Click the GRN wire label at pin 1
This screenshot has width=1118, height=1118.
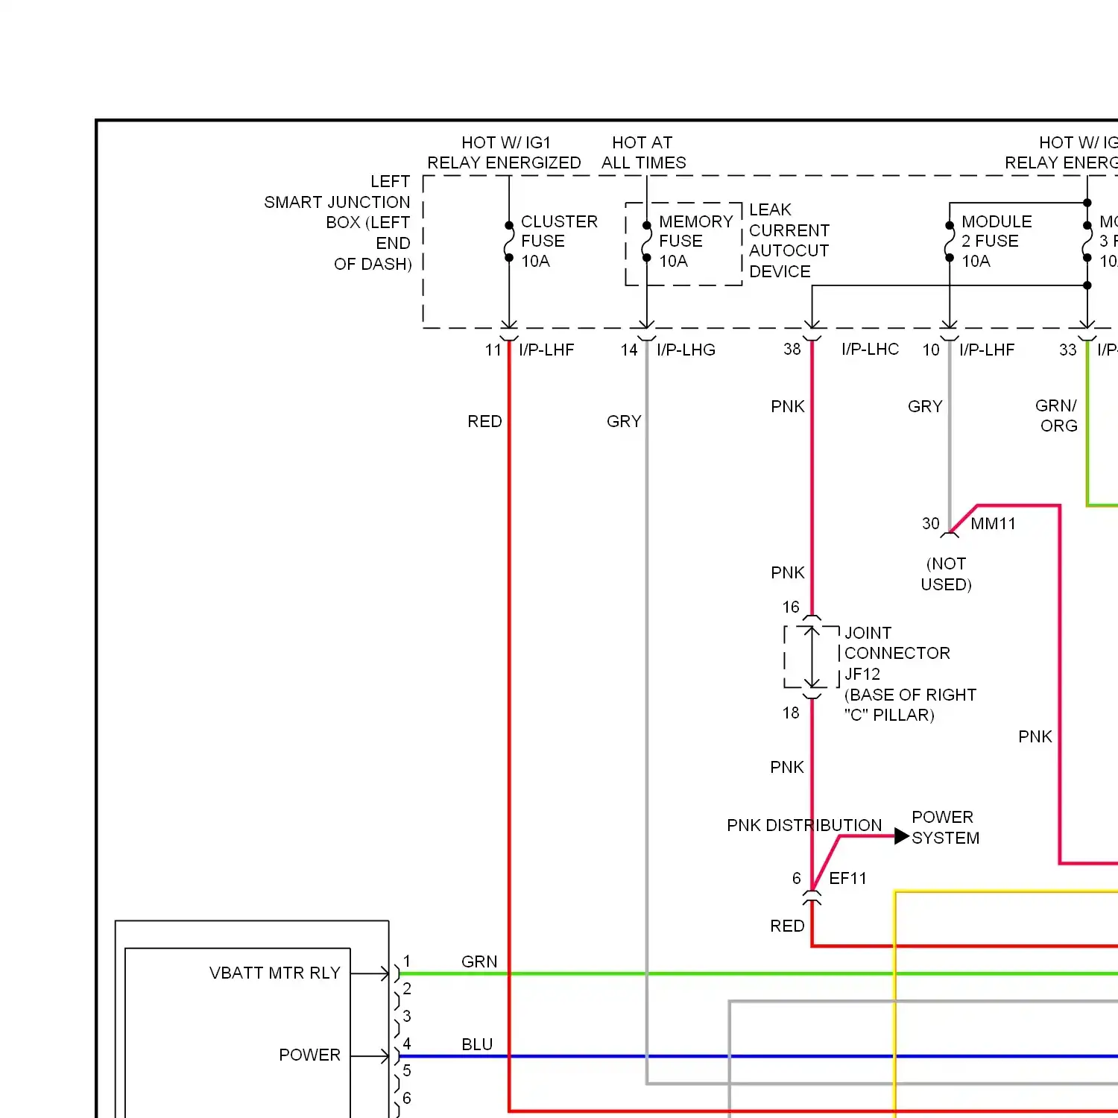[479, 961]
